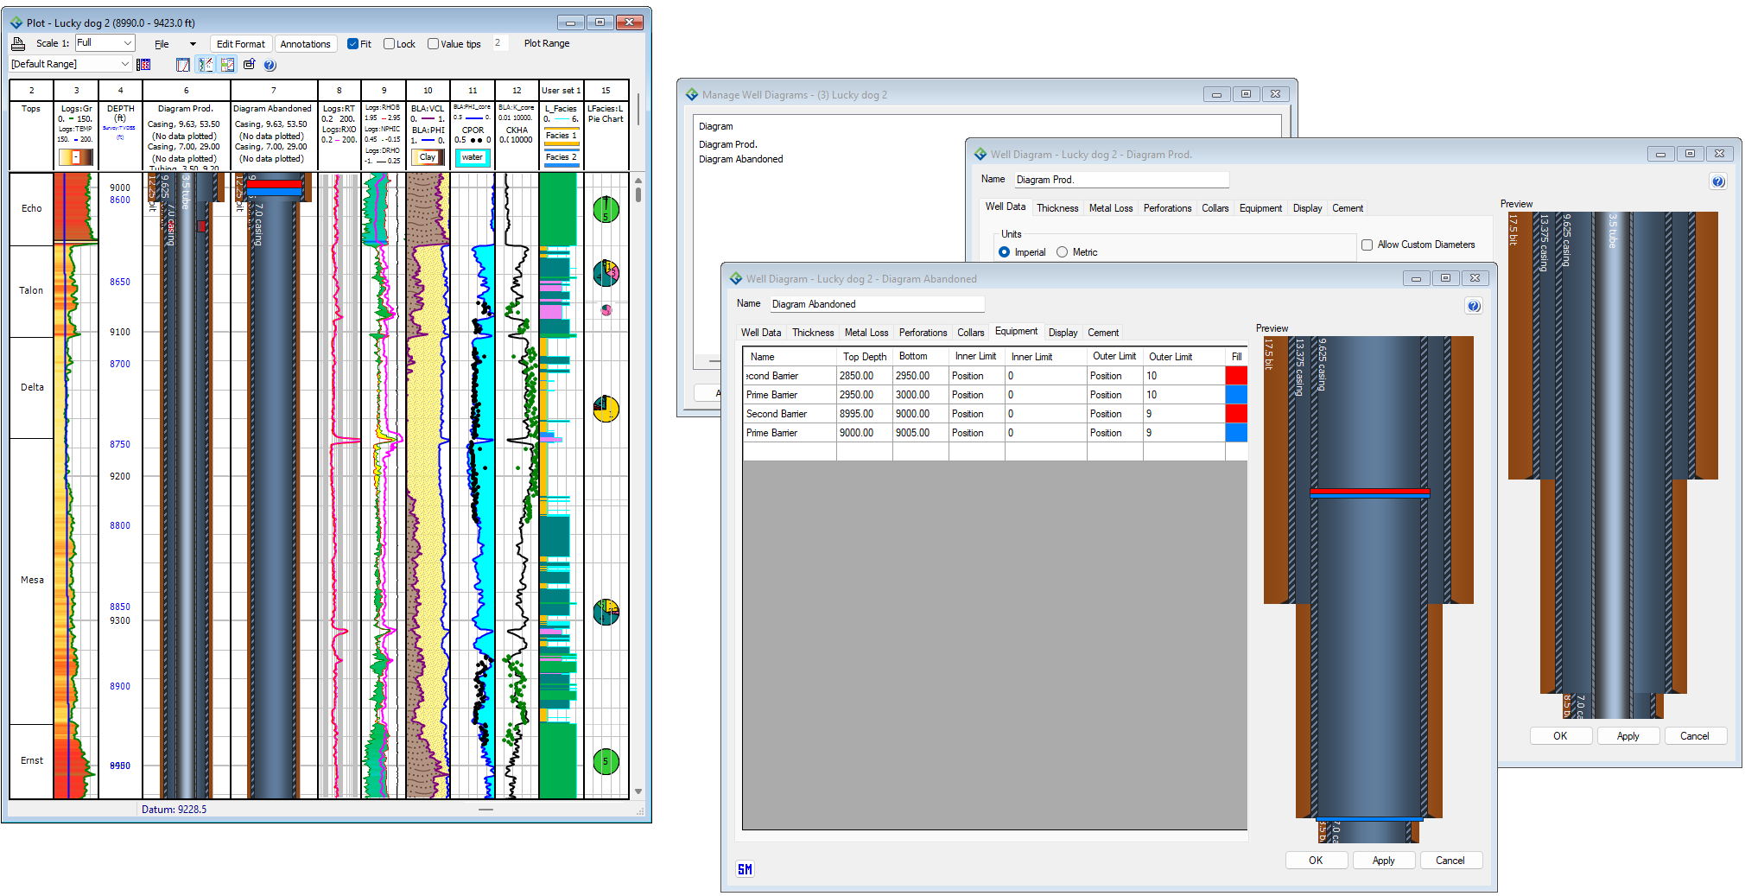Viewport: 1745px width, 896px height.
Task: Click the Edit Format button
Action: click(x=240, y=44)
